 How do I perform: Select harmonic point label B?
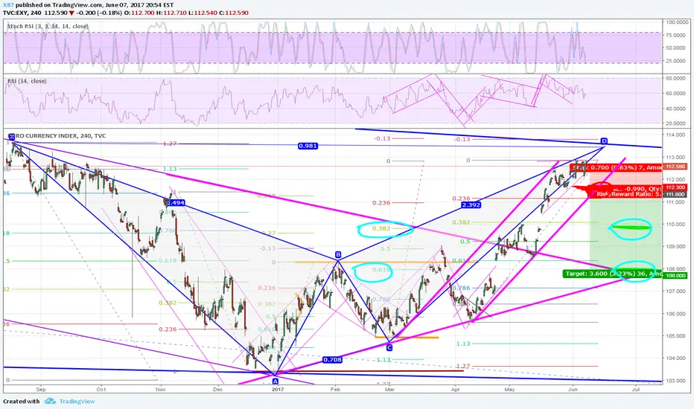tap(338, 254)
